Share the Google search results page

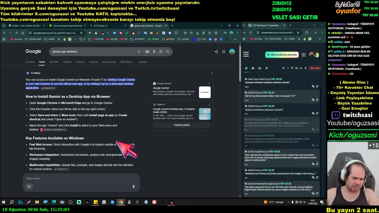coord(216,51)
